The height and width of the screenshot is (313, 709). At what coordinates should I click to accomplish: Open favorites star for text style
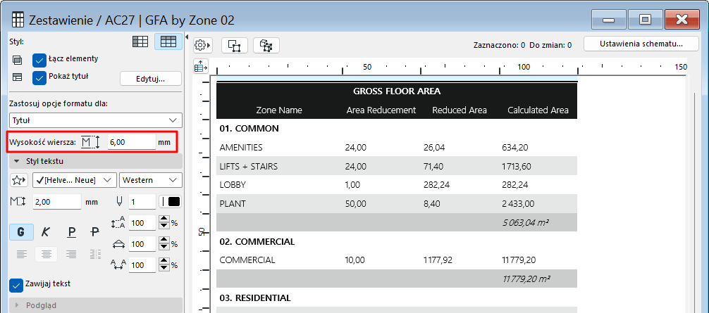(x=19, y=180)
